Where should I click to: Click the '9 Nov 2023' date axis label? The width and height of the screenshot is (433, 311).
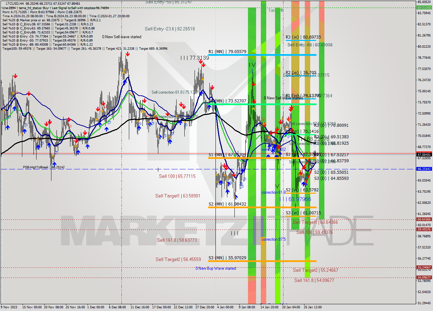[9, 307]
